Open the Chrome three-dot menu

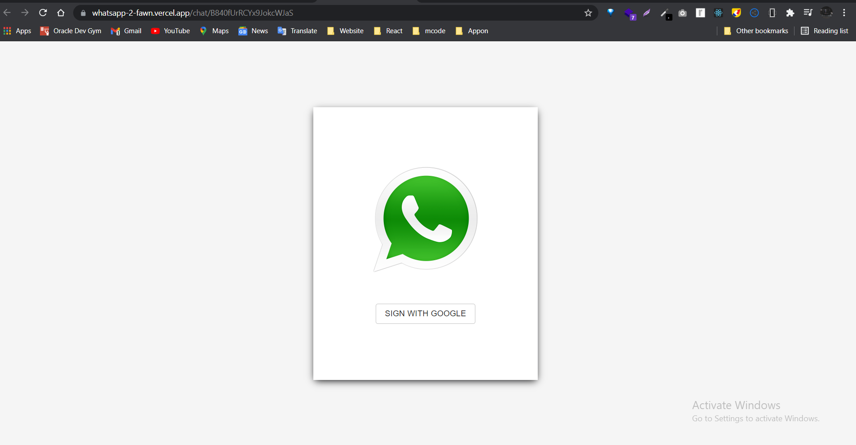(844, 13)
